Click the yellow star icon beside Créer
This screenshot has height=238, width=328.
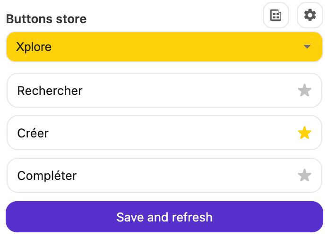pyautogui.click(x=305, y=133)
